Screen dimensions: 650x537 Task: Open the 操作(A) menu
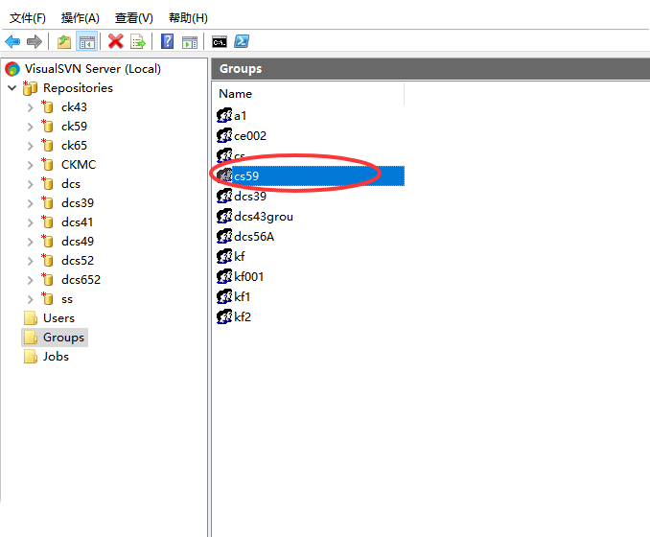80,18
